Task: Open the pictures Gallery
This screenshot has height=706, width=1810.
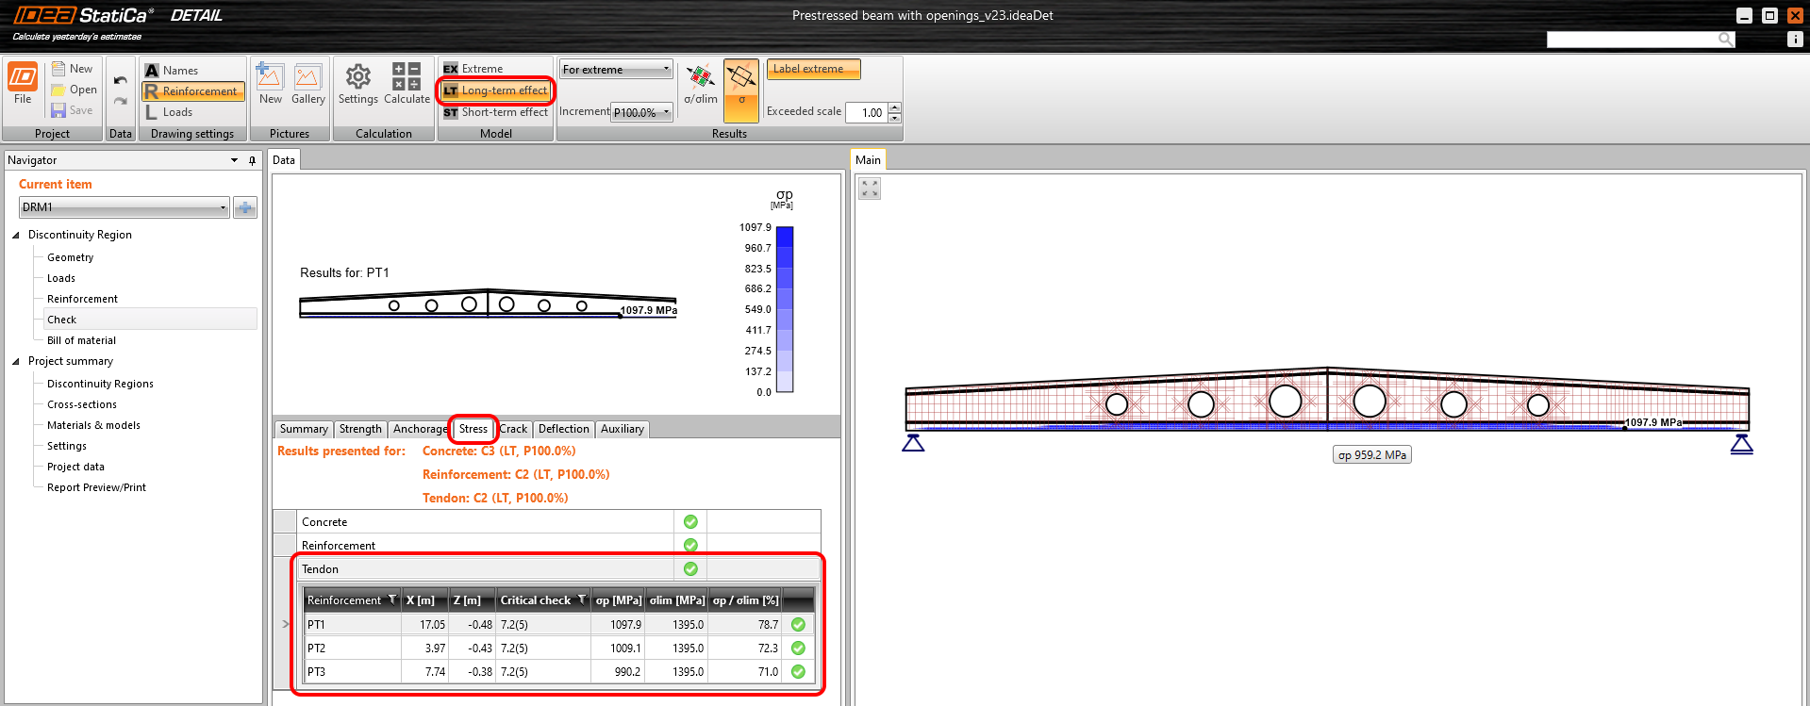Action: click(307, 84)
